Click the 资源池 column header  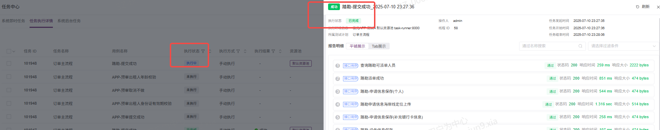[x=295, y=51]
